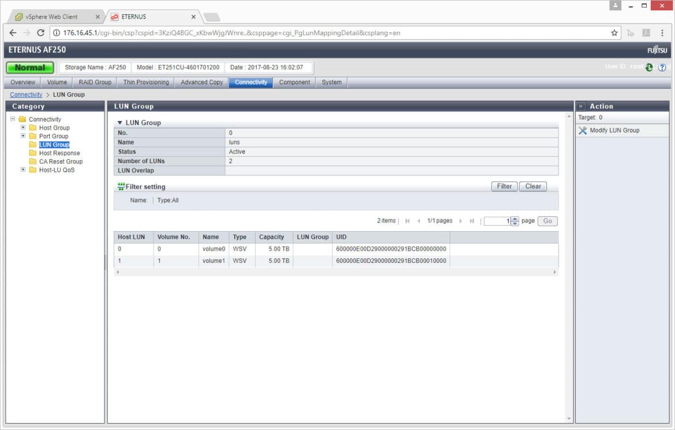Click the page number input field
The width and height of the screenshot is (675, 430).
click(x=497, y=221)
